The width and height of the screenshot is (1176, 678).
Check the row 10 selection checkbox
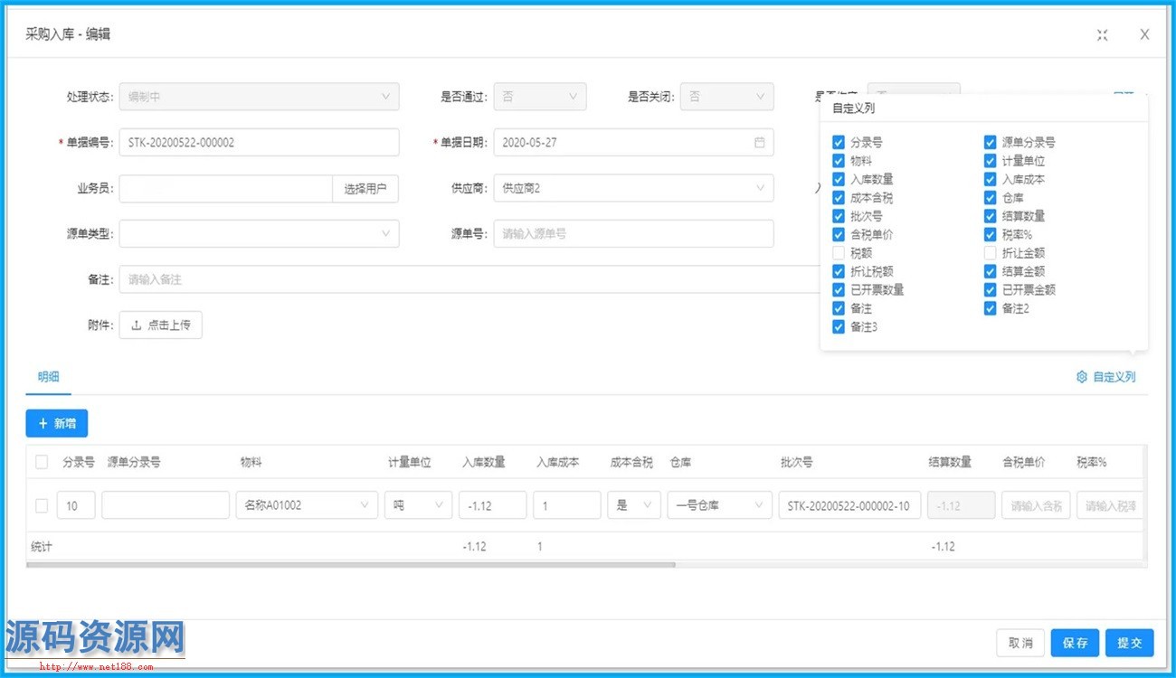[x=42, y=505]
